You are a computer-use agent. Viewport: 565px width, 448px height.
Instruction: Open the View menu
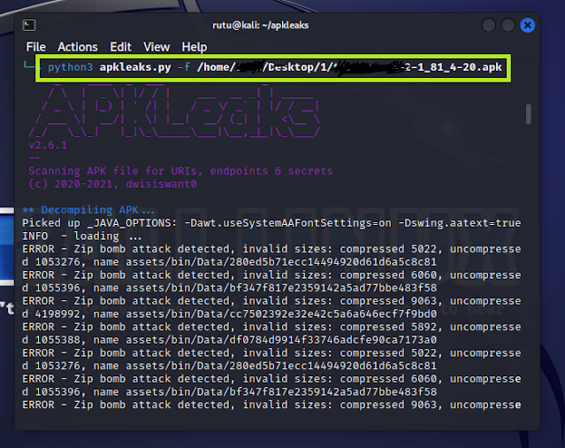coord(157,47)
